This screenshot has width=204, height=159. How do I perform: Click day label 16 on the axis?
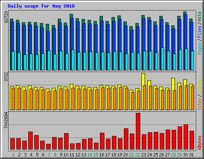click(x=102, y=155)
